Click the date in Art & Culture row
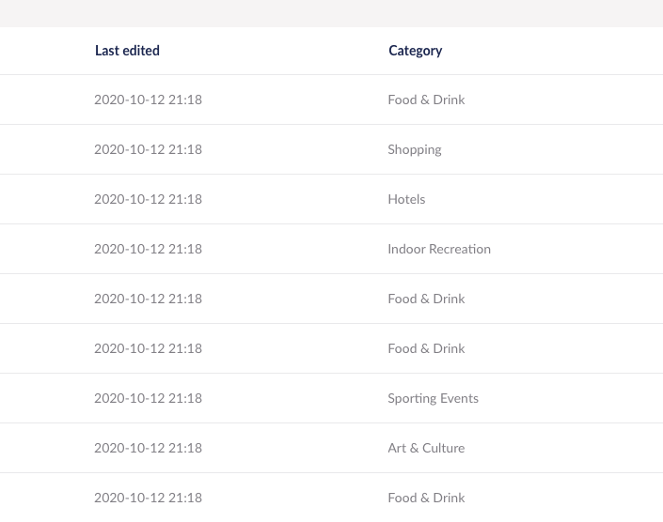 tap(148, 448)
